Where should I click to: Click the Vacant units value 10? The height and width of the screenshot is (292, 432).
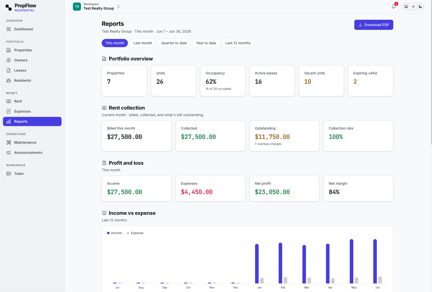[x=307, y=82]
